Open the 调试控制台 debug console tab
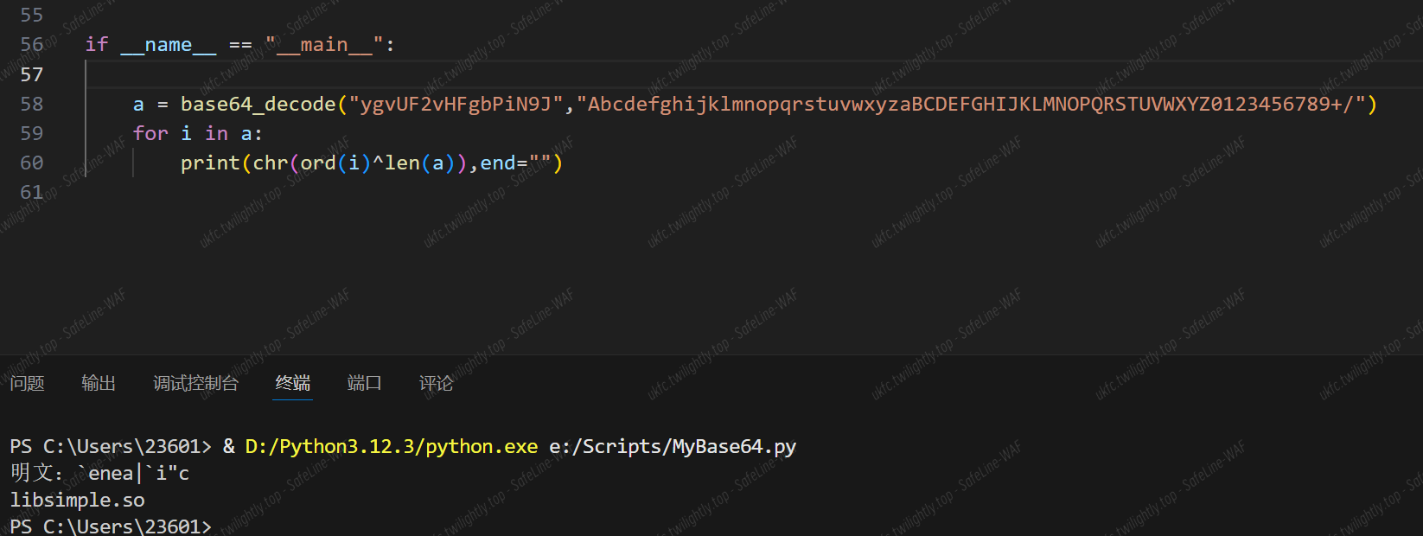This screenshot has height=536, width=1423. click(195, 383)
